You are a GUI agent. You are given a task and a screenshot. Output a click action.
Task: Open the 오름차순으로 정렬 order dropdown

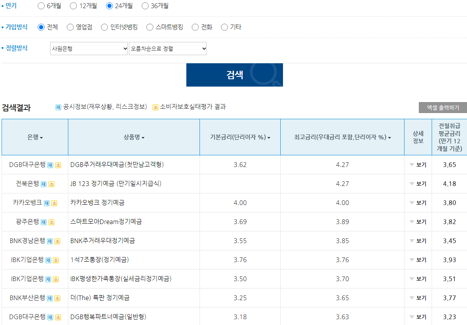[168, 49]
